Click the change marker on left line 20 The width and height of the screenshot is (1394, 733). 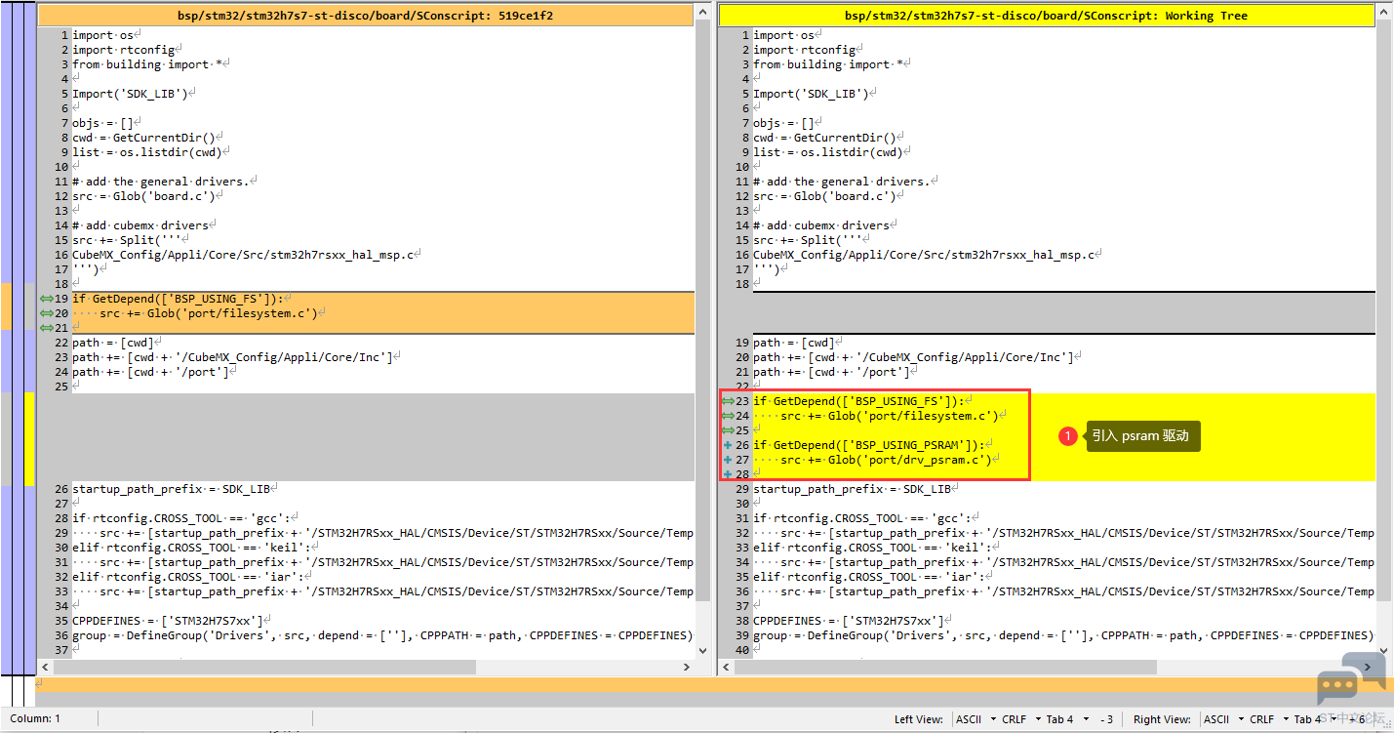click(x=45, y=313)
